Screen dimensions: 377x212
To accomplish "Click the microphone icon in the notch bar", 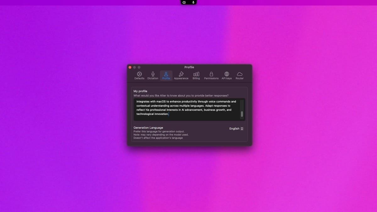I will pyautogui.click(x=193, y=2).
